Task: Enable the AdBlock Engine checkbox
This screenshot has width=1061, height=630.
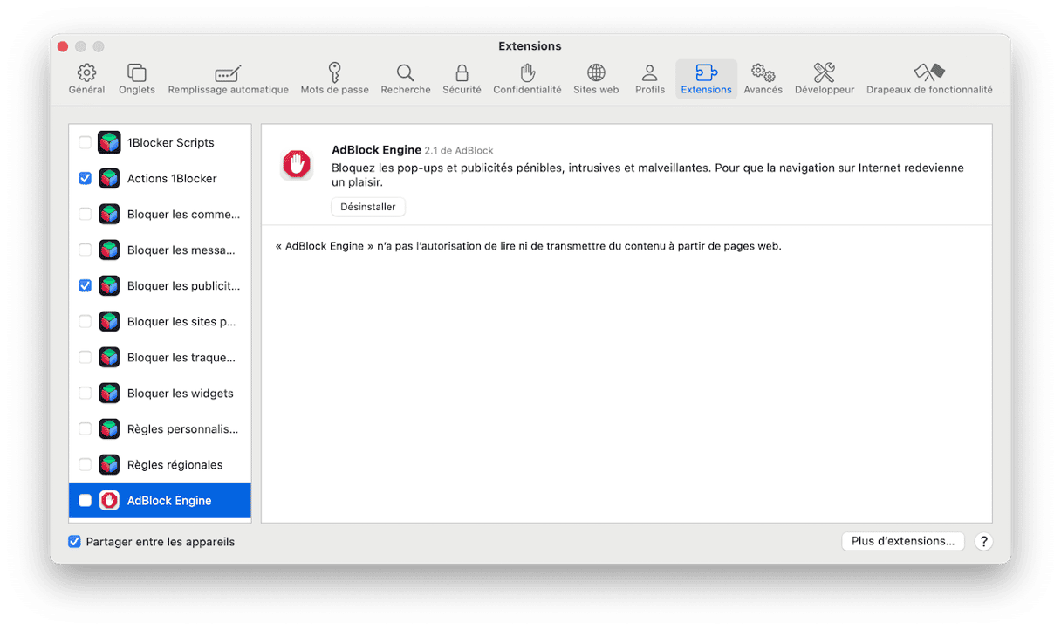Action: coord(86,501)
